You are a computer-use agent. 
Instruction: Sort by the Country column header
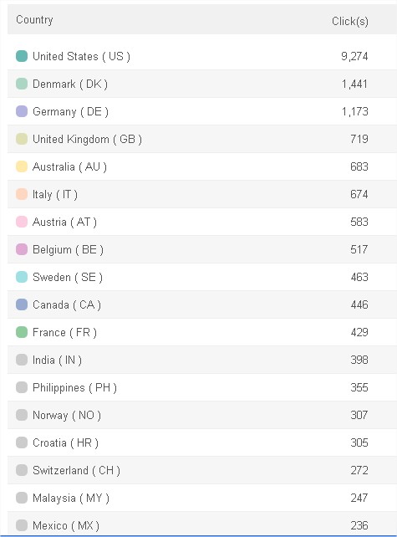click(34, 20)
